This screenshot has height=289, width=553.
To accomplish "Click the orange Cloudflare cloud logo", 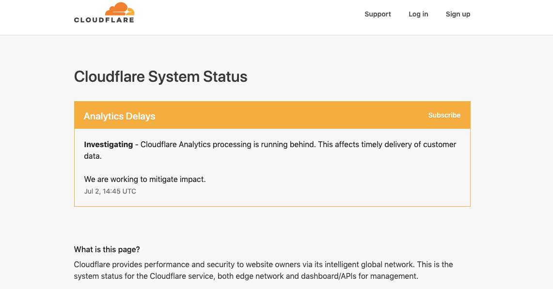I will point(119,9).
